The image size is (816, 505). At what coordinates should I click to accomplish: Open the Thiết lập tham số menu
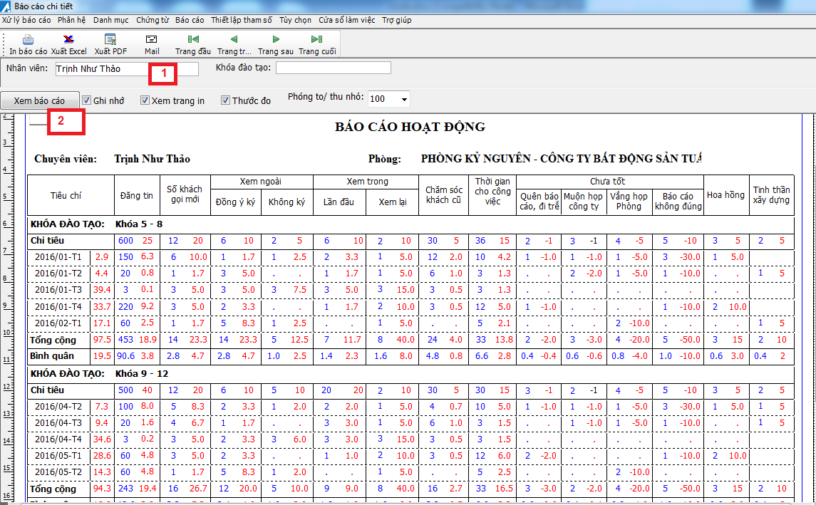click(x=242, y=20)
